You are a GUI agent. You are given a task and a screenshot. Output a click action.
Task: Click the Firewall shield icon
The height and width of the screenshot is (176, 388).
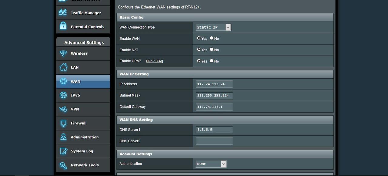click(63, 123)
